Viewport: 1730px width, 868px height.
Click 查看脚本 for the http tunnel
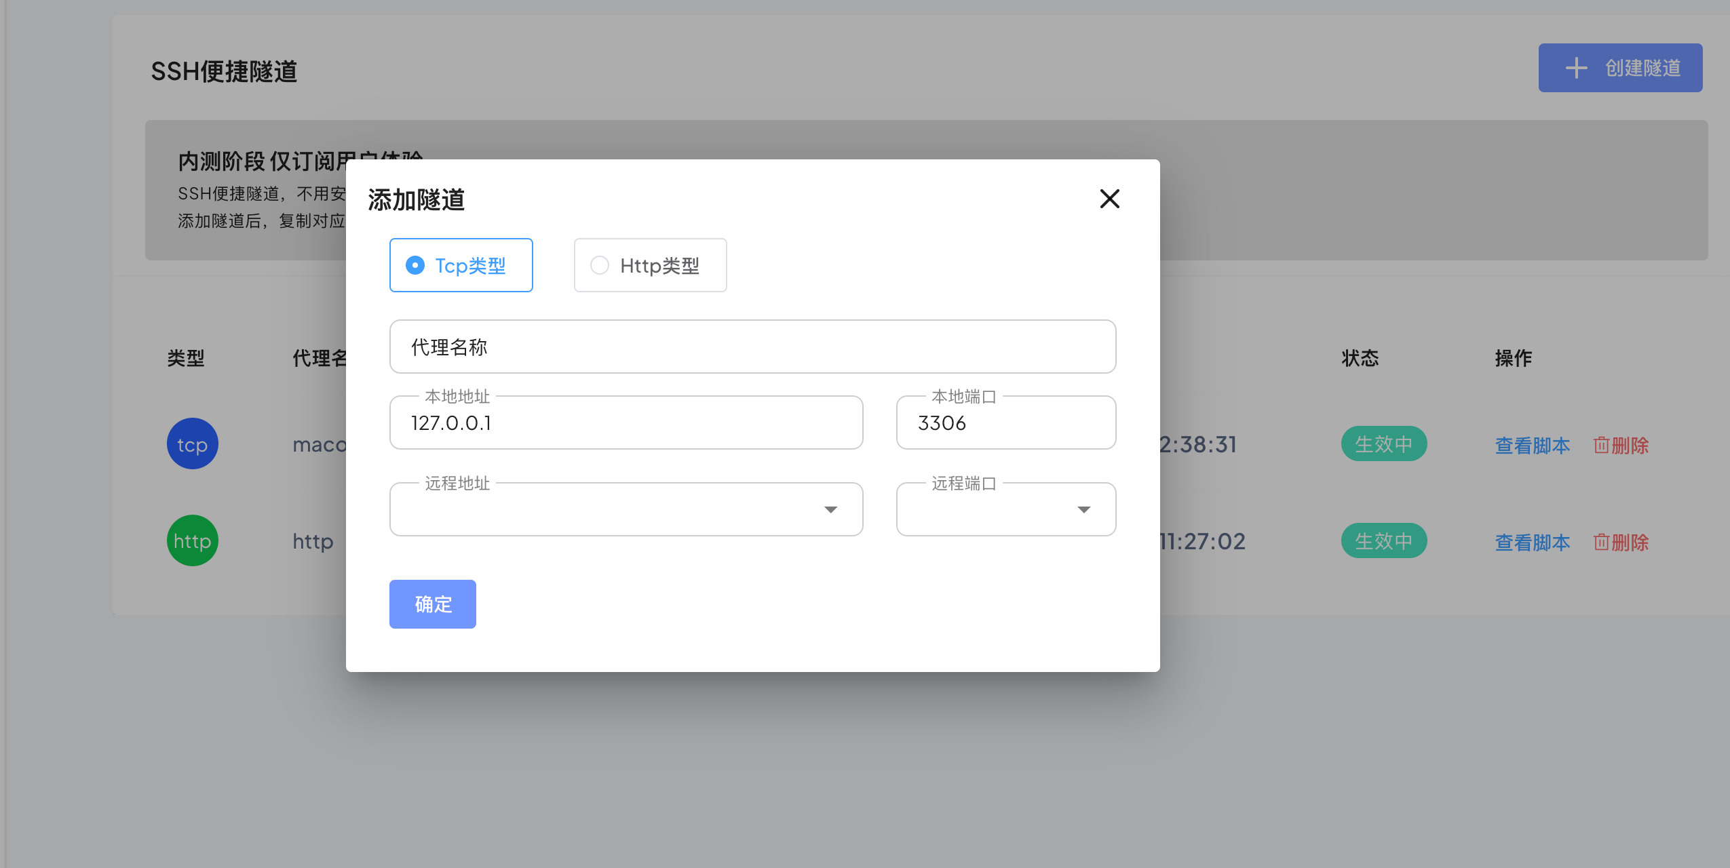(x=1532, y=542)
